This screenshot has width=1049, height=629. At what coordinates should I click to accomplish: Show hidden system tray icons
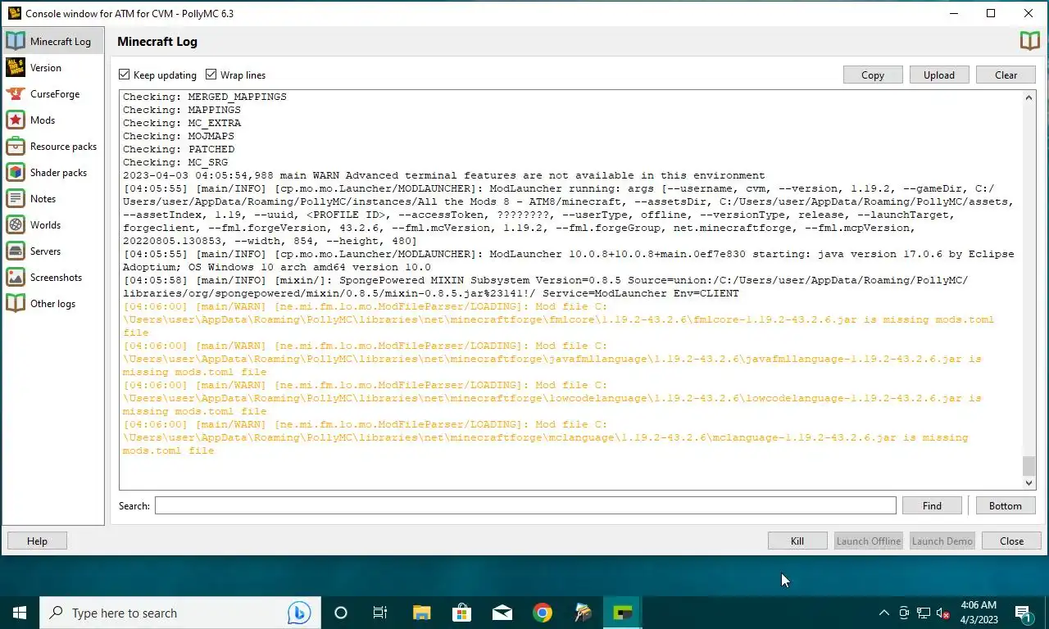pos(883,613)
